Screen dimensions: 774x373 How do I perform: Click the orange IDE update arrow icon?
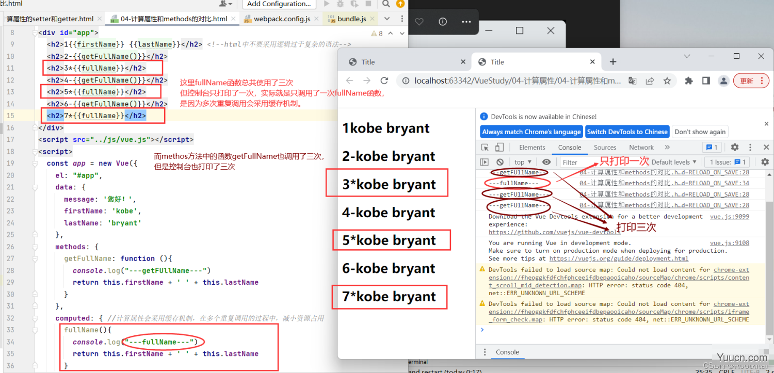tap(401, 4)
